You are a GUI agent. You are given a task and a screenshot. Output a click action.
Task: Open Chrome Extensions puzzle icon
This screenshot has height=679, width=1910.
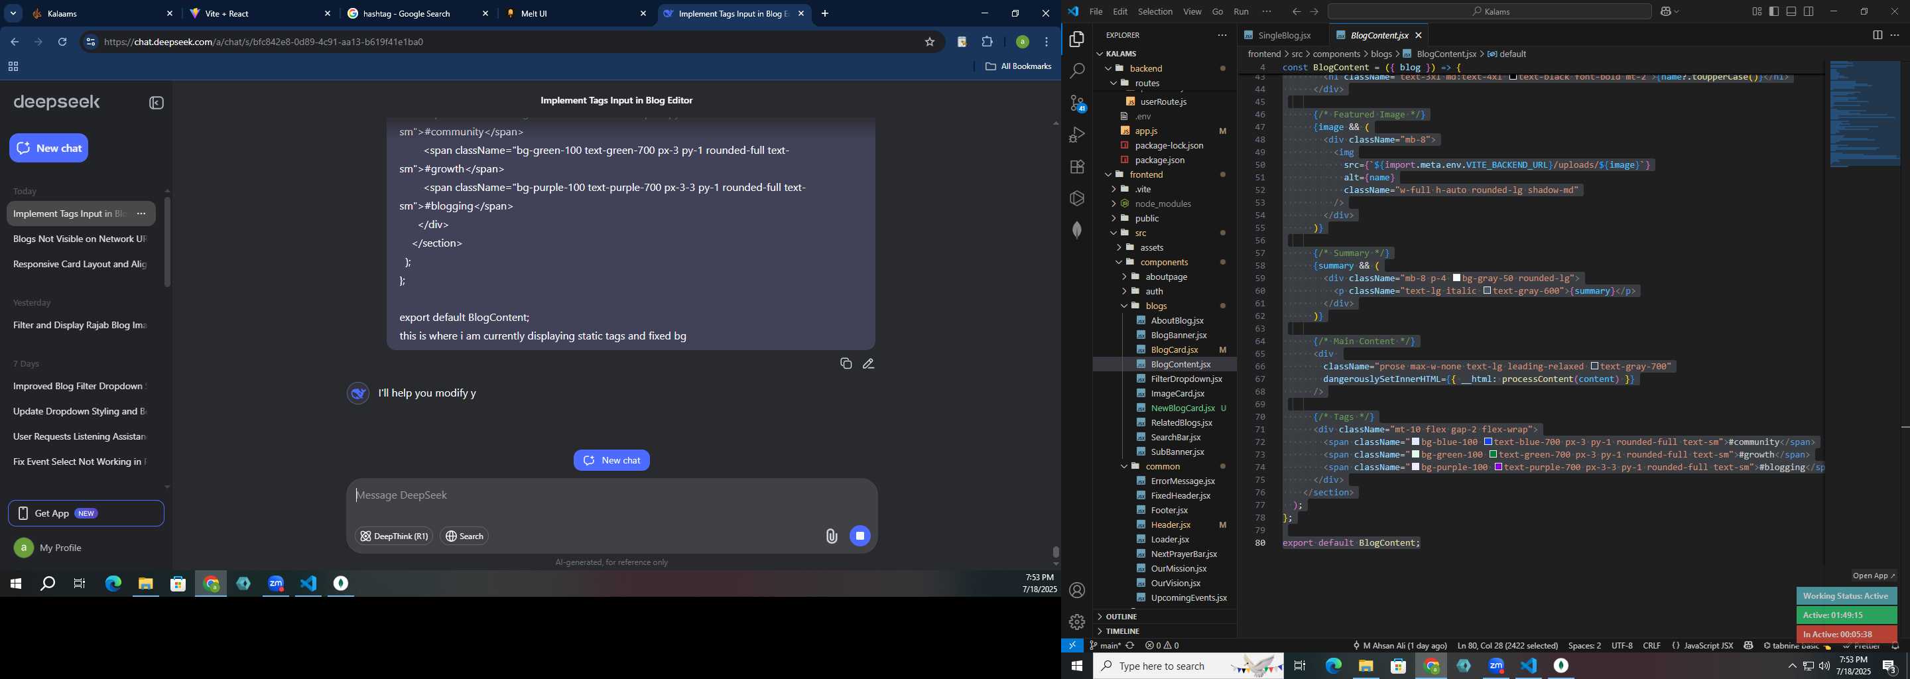click(x=987, y=42)
